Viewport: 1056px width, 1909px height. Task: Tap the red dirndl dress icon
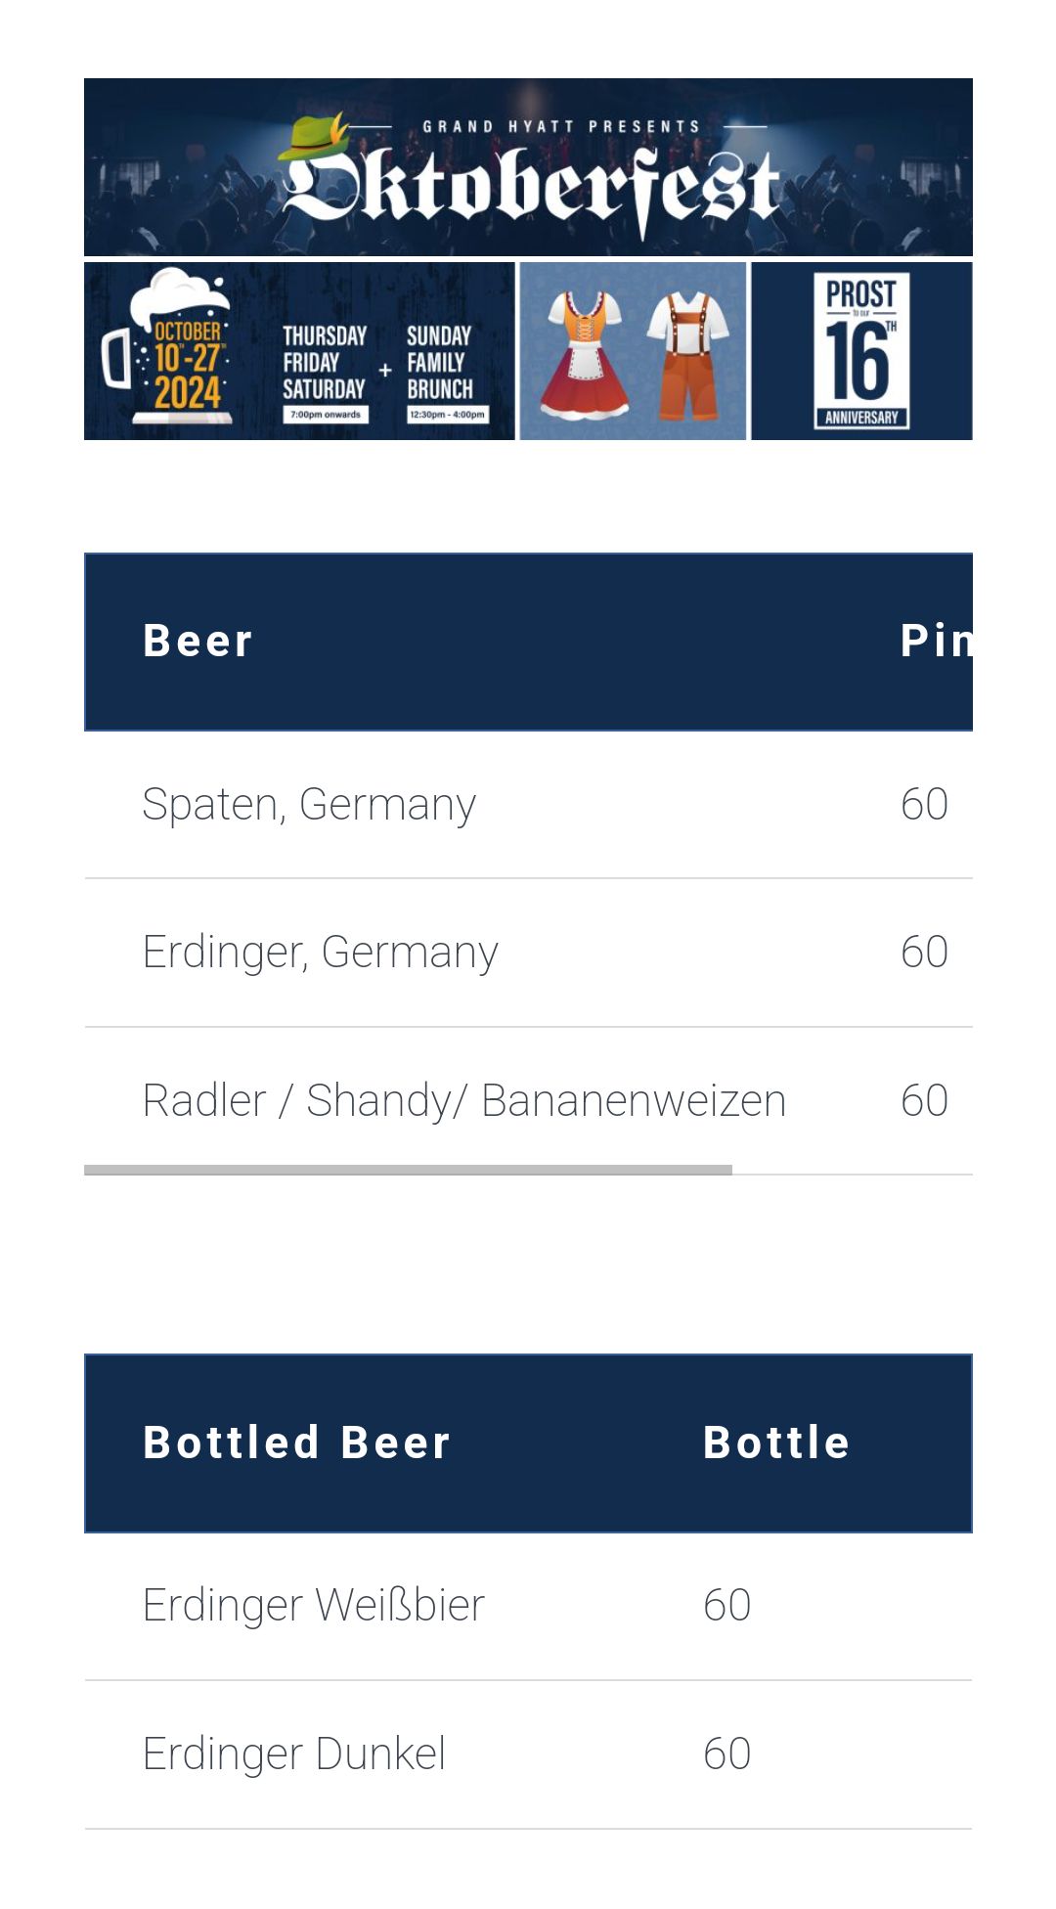(586, 356)
